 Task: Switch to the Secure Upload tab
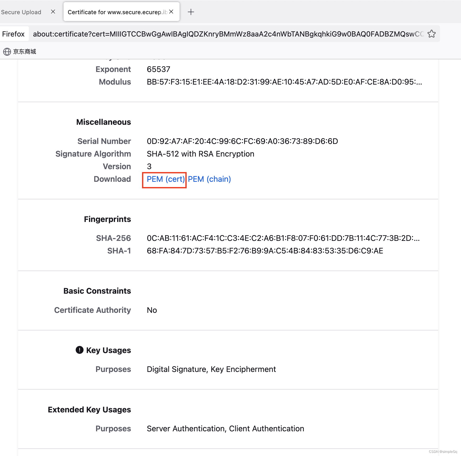[x=21, y=12]
